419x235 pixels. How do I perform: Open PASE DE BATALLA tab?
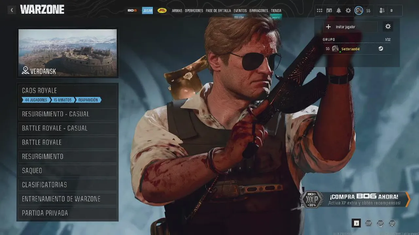[x=218, y=11]
